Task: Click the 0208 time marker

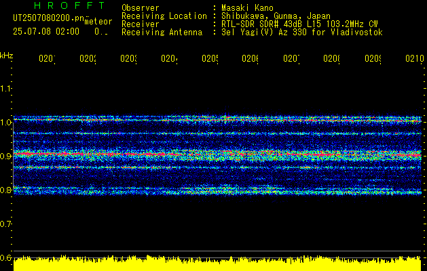Action: tap(331, 58)
